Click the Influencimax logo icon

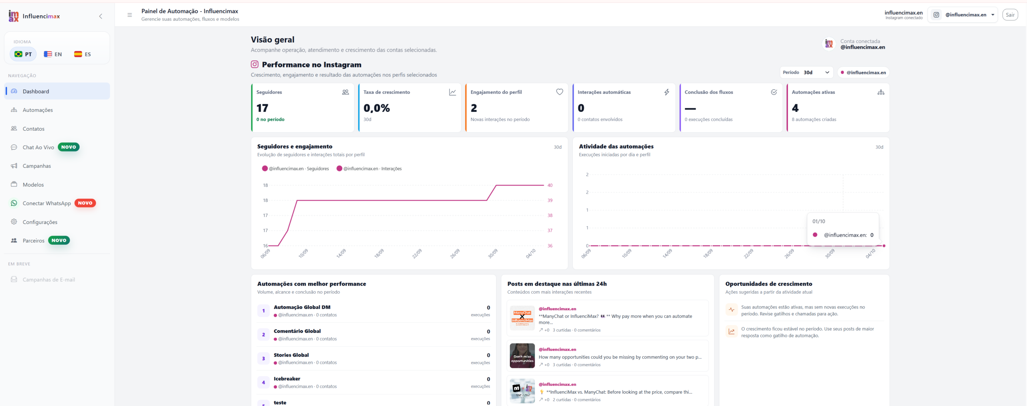(x=14, y=16)
